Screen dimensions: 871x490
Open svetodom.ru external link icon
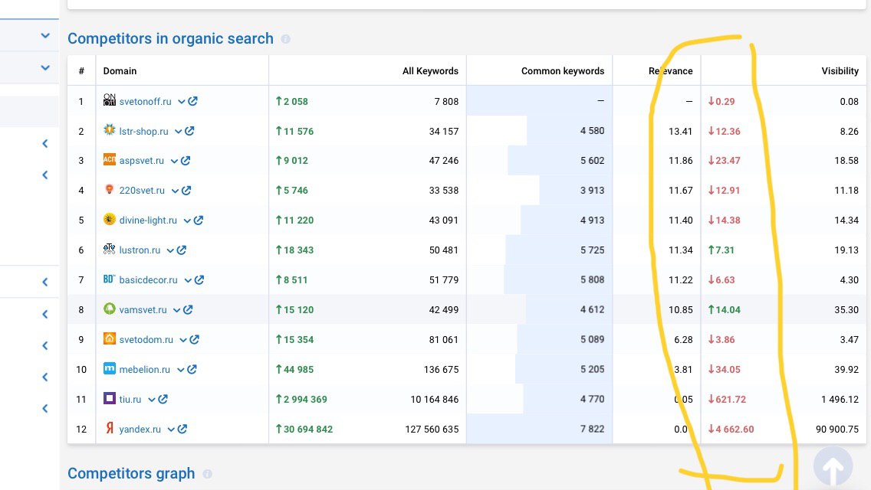coord(194,339)
